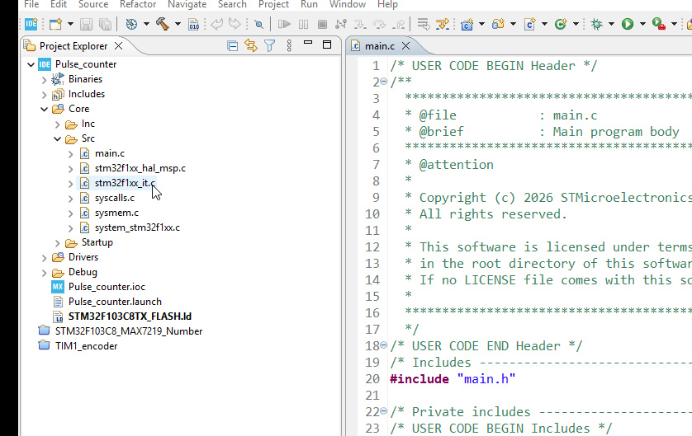This screenshot has width=692, height=436.
Task: Open the Help menu
Action: (387, 4)
